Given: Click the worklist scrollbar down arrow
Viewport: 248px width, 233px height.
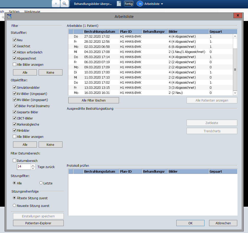Looking at the screenshot, I should [235, 93].
